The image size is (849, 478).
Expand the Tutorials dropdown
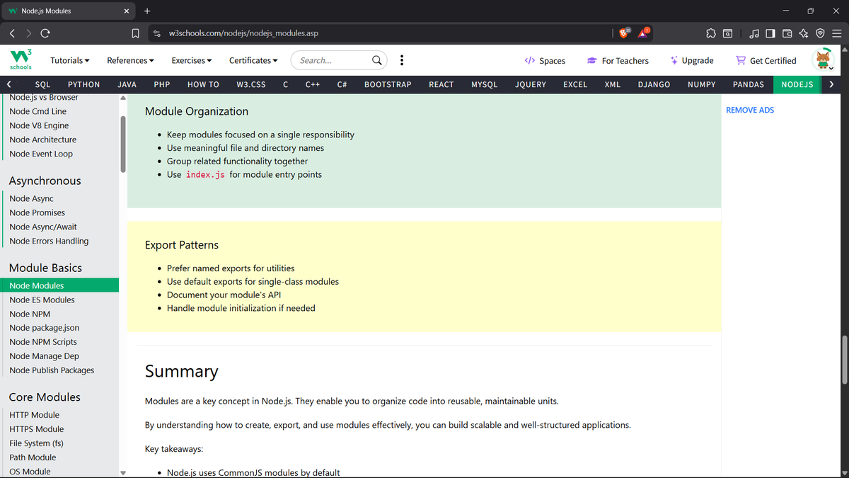point(70,60)
